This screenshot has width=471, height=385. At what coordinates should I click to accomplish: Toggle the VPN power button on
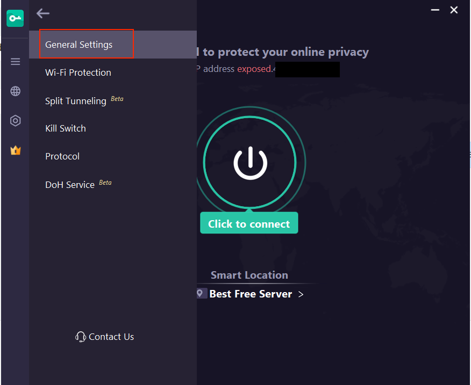click(250, 162)
